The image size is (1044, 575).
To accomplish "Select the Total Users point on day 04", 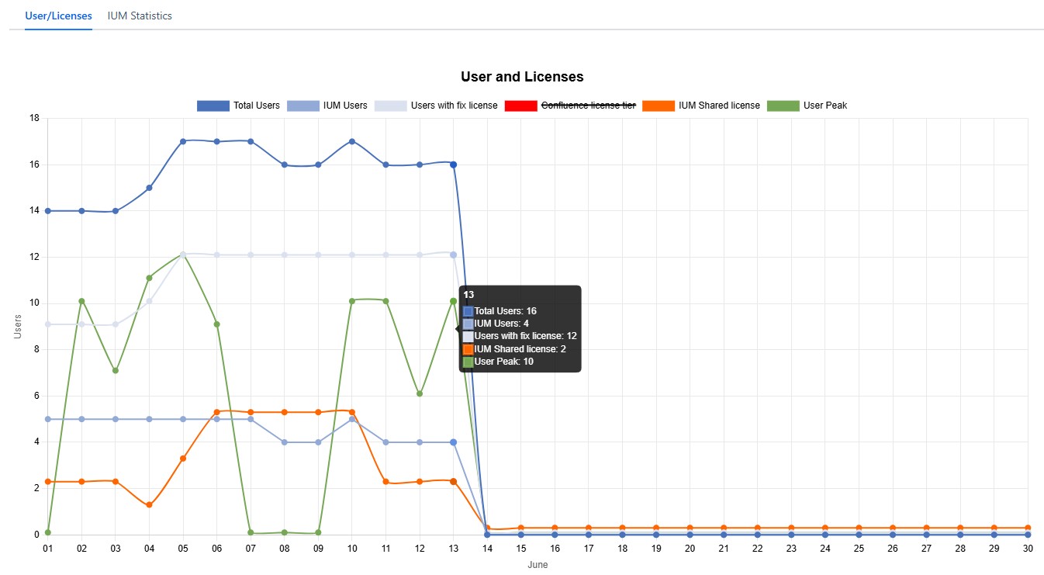I will pos(149,188).
